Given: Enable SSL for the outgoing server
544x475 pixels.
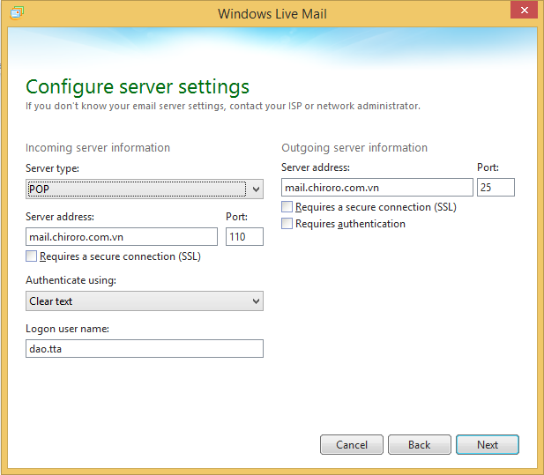Looking at the screenshot, I should pos(287,207).
